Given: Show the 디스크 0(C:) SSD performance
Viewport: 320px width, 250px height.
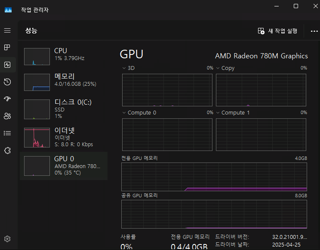Looking at the screenshot, I should pos(64,108).
